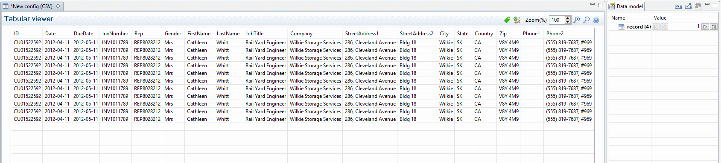Click the Gender column header

coord(173,34)
